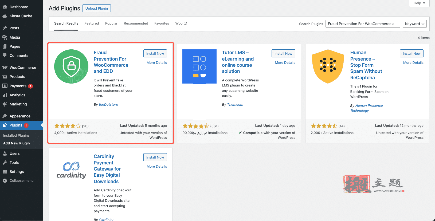The width and height of the screenshot is (435, 221).
Task: View More Details for Human Presence
Action: coord(413,62)
